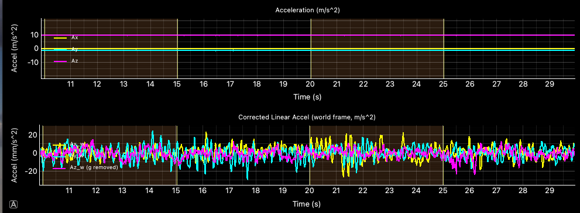
Task: Click the auto-range 'A' button
Action: tap(13, 204)
